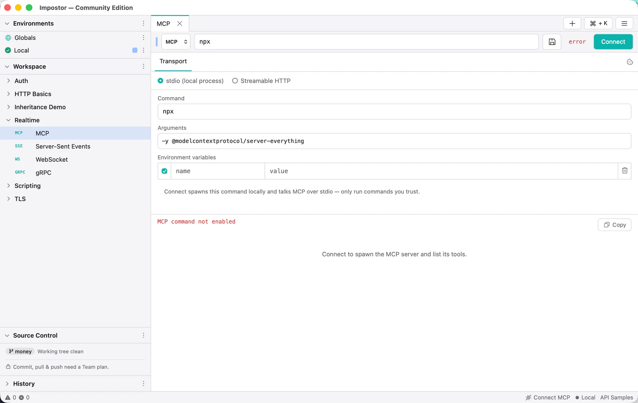The width and height of the screenshot is (638, 403).
Task: Click the save request floppy disk icon
Action: pyautogui.click(x=552, y=42)
